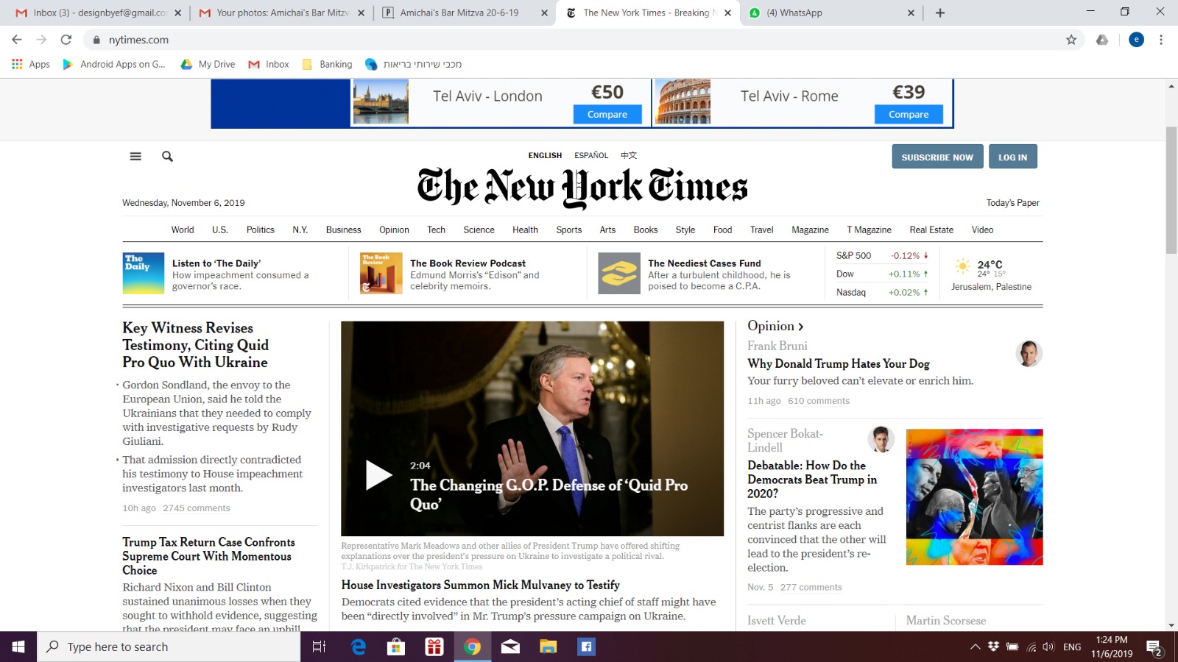The height and width of the screenshot is (662, 1178).
Task: Open the Chrome profile avatar
Action: coord(1136,40)
